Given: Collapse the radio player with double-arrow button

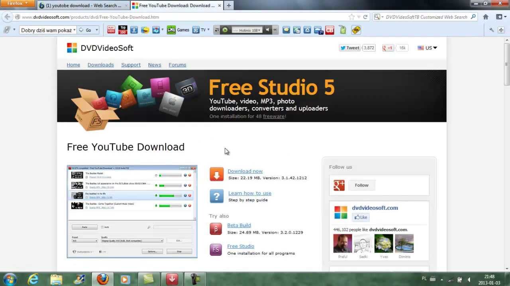Looking at the screenshot, I should tap(275, 30).
